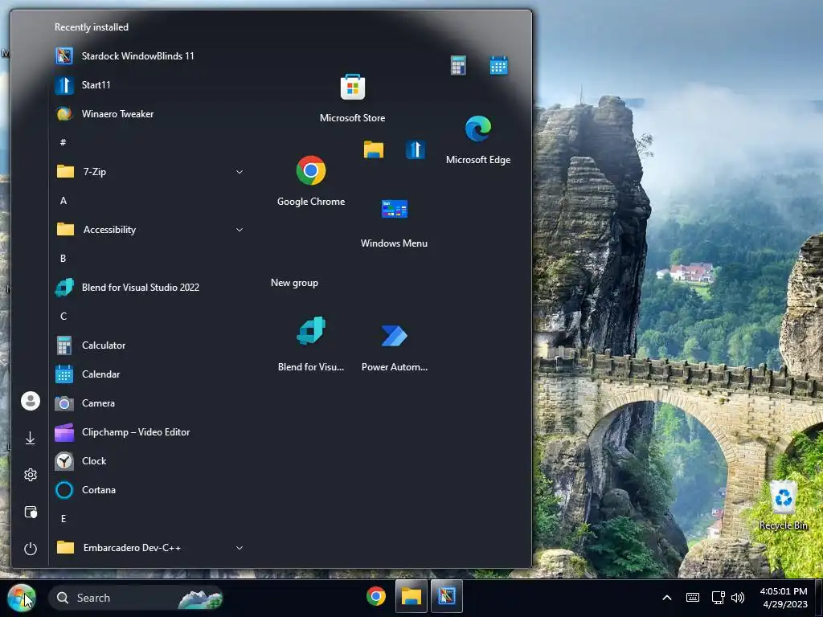This screenshot has height=617, width=823.
Task: Open Downloads from the start menu sidebar
Action: pos(31,438)
